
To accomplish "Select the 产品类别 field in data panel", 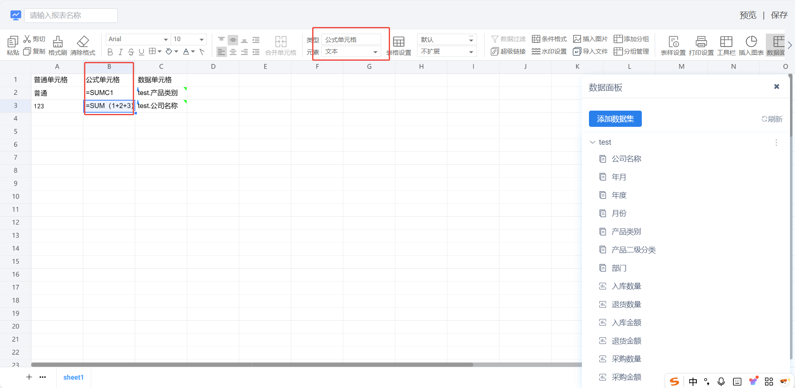I will tap(626, 232).
